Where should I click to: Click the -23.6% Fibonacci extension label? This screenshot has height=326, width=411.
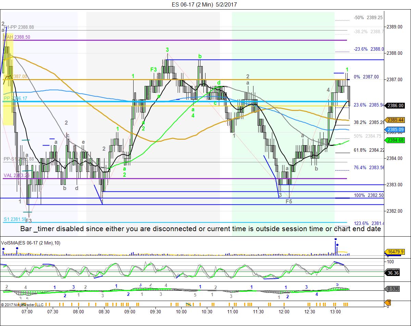(368, 49)
